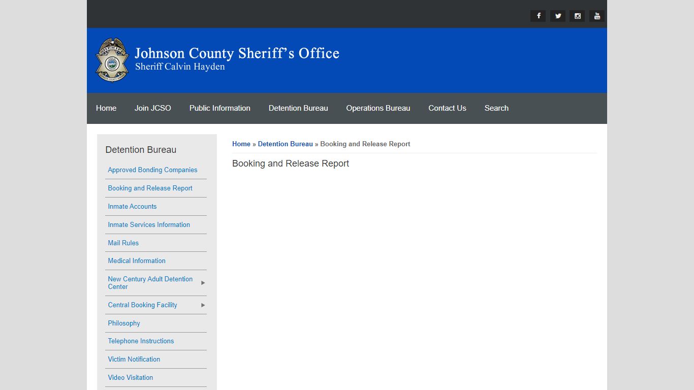This screenshot has height=390, width=694.
Task: Open the Medical Information sidebar link
Action: click(137, 261)
